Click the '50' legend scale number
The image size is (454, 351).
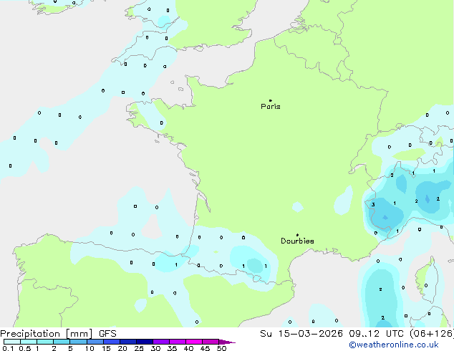222,348
